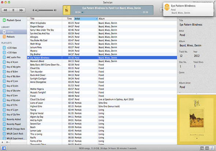The width and height of the screenshot is (216, 151).
Task: Switch to the album grid view button
Action: coord(207,148)
